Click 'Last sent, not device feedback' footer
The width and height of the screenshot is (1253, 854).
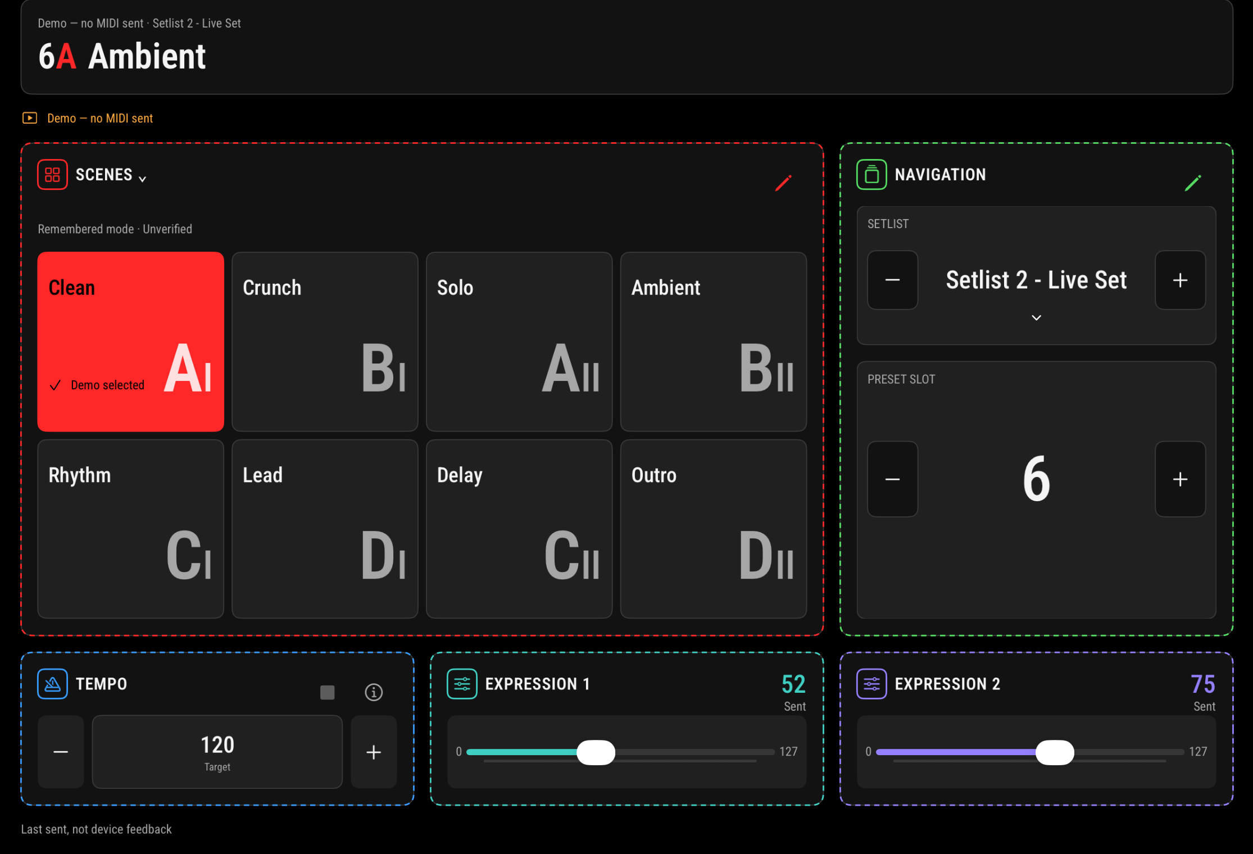coord(96,829)
